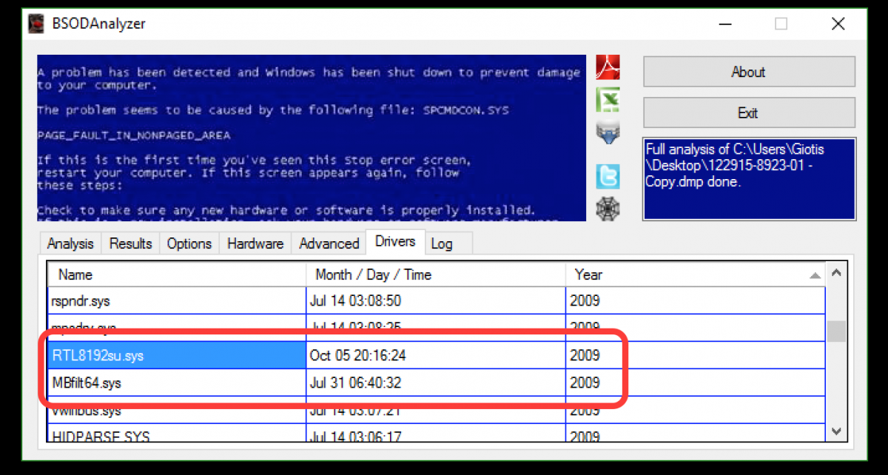Screen dimensions: 888x475
Task: Sort drivers by the Year column
Action: (x=696, y=274)
